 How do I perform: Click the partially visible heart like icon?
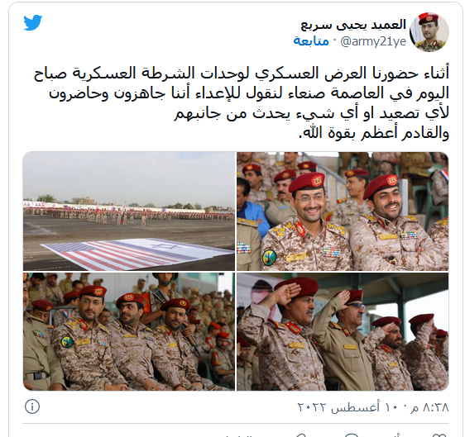tap(439, 435)
